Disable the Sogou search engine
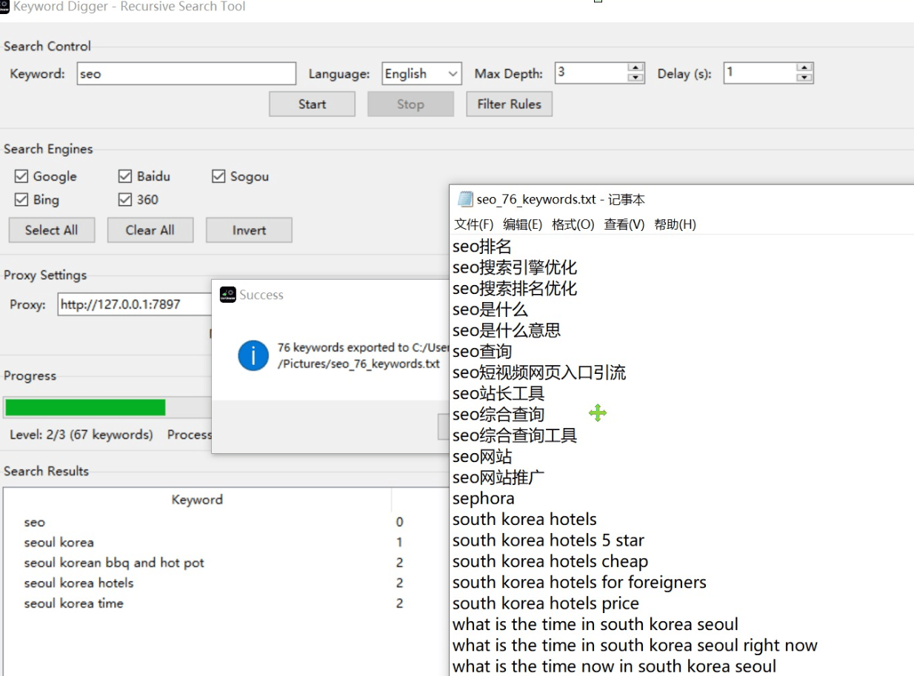This screenshot has height=676, width=914. (x=219, y=176)
